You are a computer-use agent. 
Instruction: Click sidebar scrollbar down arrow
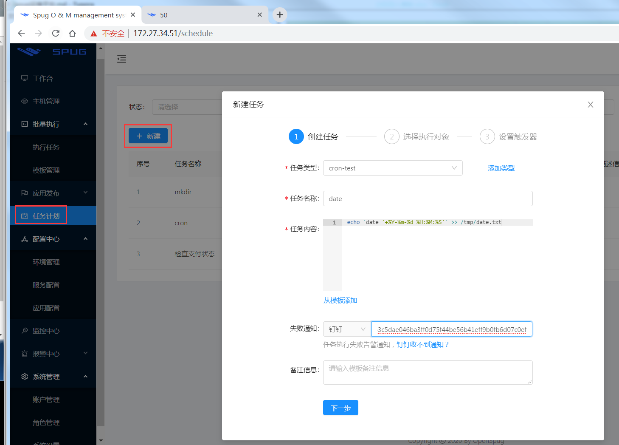coord(101,441)
